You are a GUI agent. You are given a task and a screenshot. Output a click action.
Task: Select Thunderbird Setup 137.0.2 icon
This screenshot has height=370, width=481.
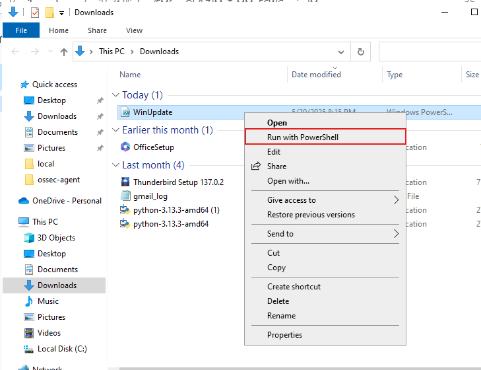pyautogui.click(x=125, y=182)
